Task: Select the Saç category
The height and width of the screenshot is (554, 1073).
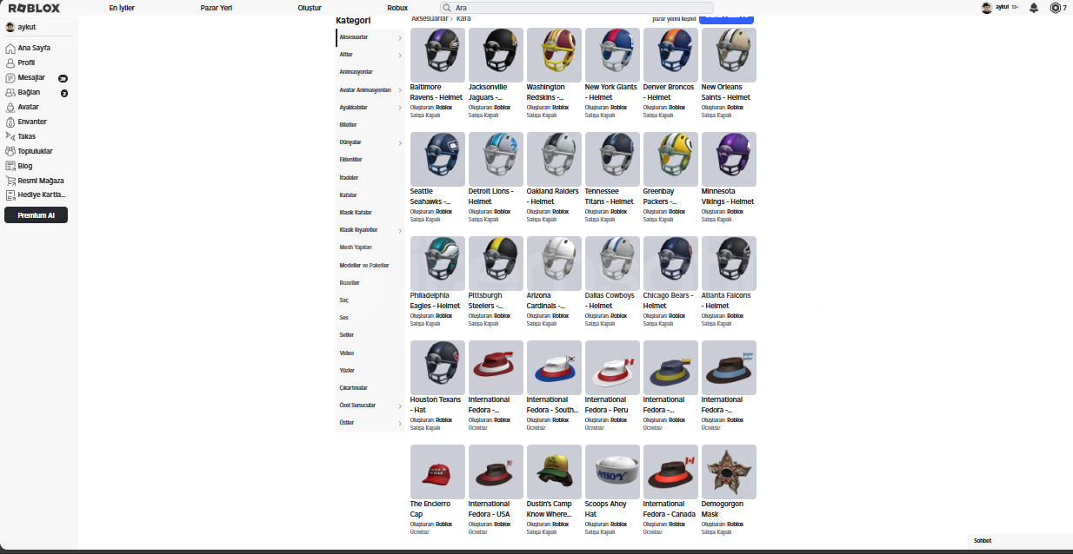Action: 344,300
